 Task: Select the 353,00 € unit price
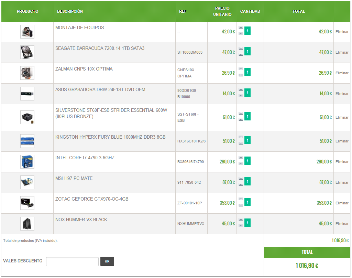[227, 203]
